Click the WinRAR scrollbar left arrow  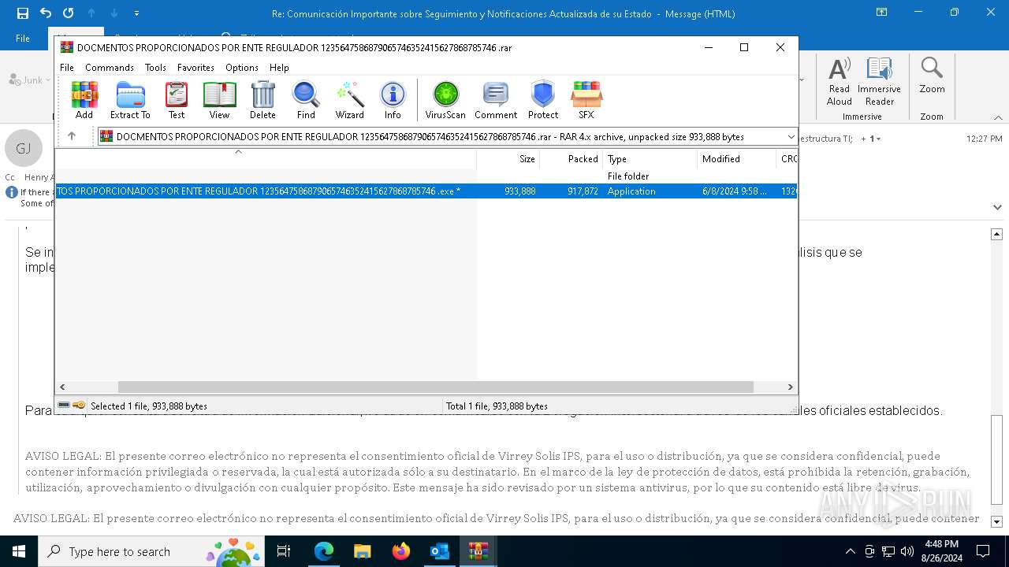pyautogui.click(x=62, y=387)
